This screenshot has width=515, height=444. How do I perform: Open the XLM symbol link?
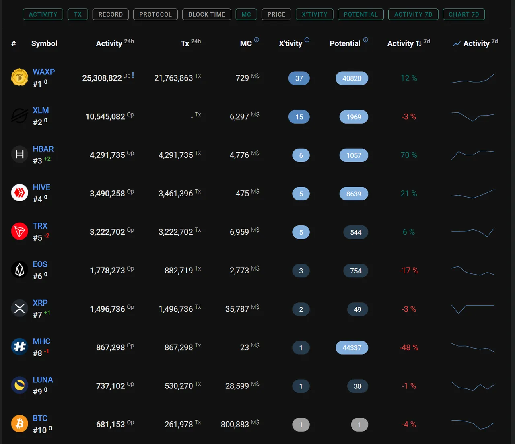pos(41,110)
